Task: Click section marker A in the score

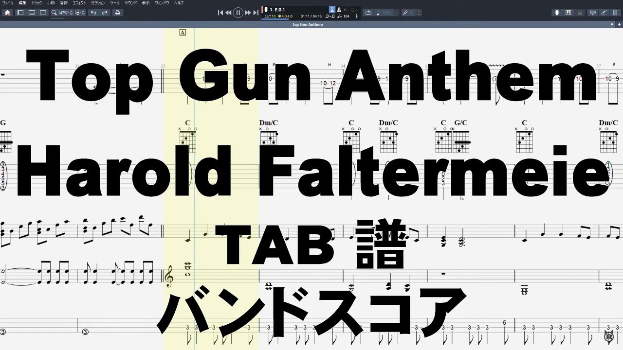Action: [x=183, y=33]
